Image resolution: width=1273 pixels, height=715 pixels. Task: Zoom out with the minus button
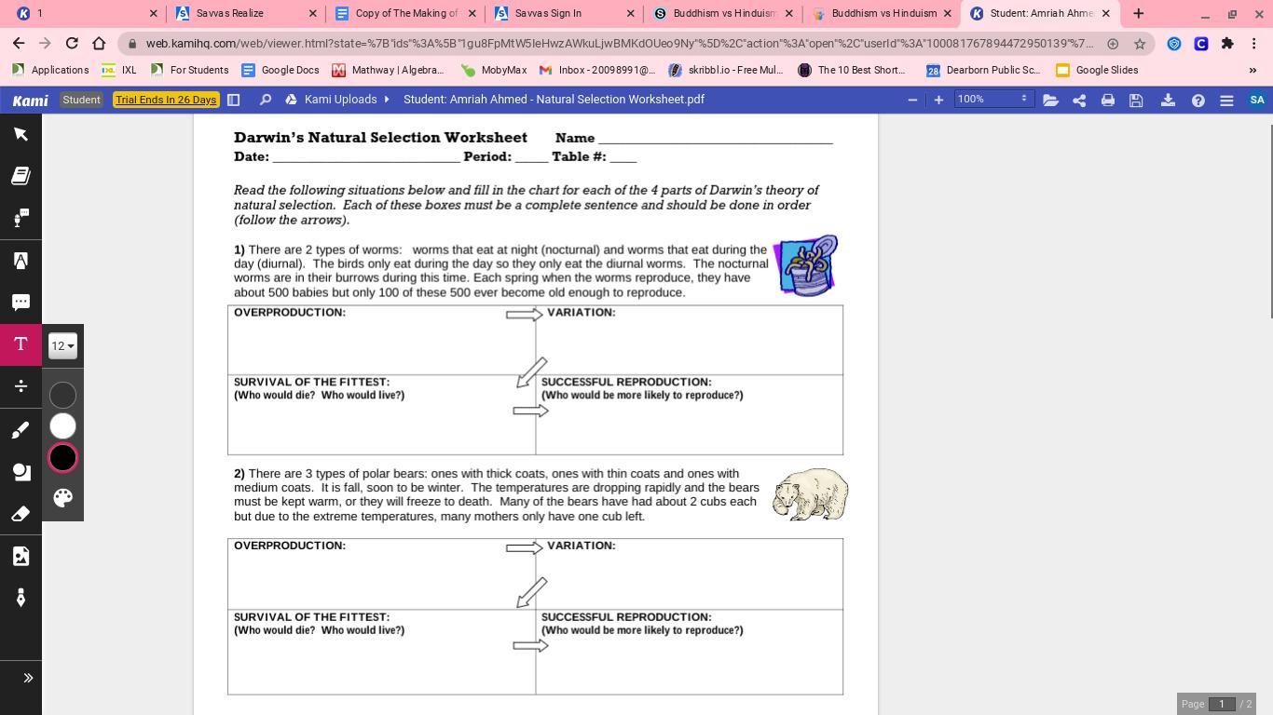tap(912, 100)
